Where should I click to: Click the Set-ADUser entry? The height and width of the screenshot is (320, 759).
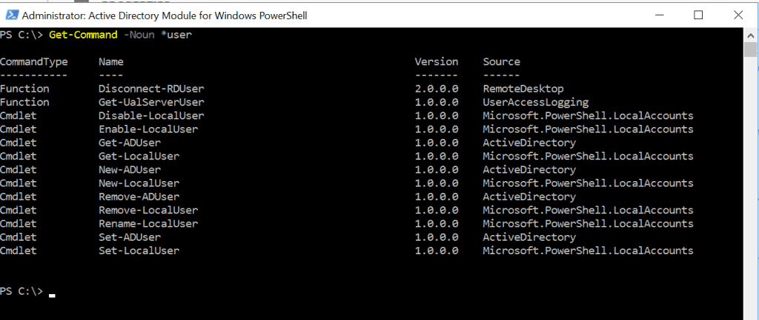(130, 237)
